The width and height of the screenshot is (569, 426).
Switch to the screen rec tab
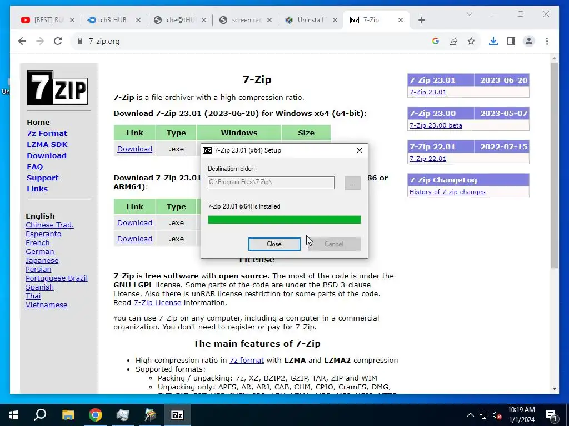[x=245, y=21]
